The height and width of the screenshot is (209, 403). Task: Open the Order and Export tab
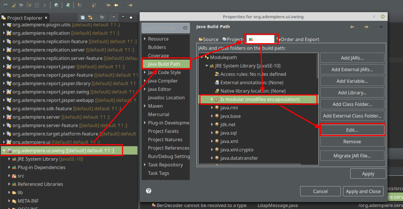click(299, 39)
